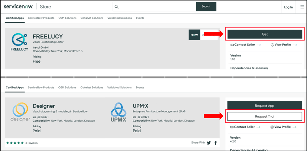The image size is (307, 151).
Task: Select the lower OEM Solutions tab
Action: coord(67,88)
